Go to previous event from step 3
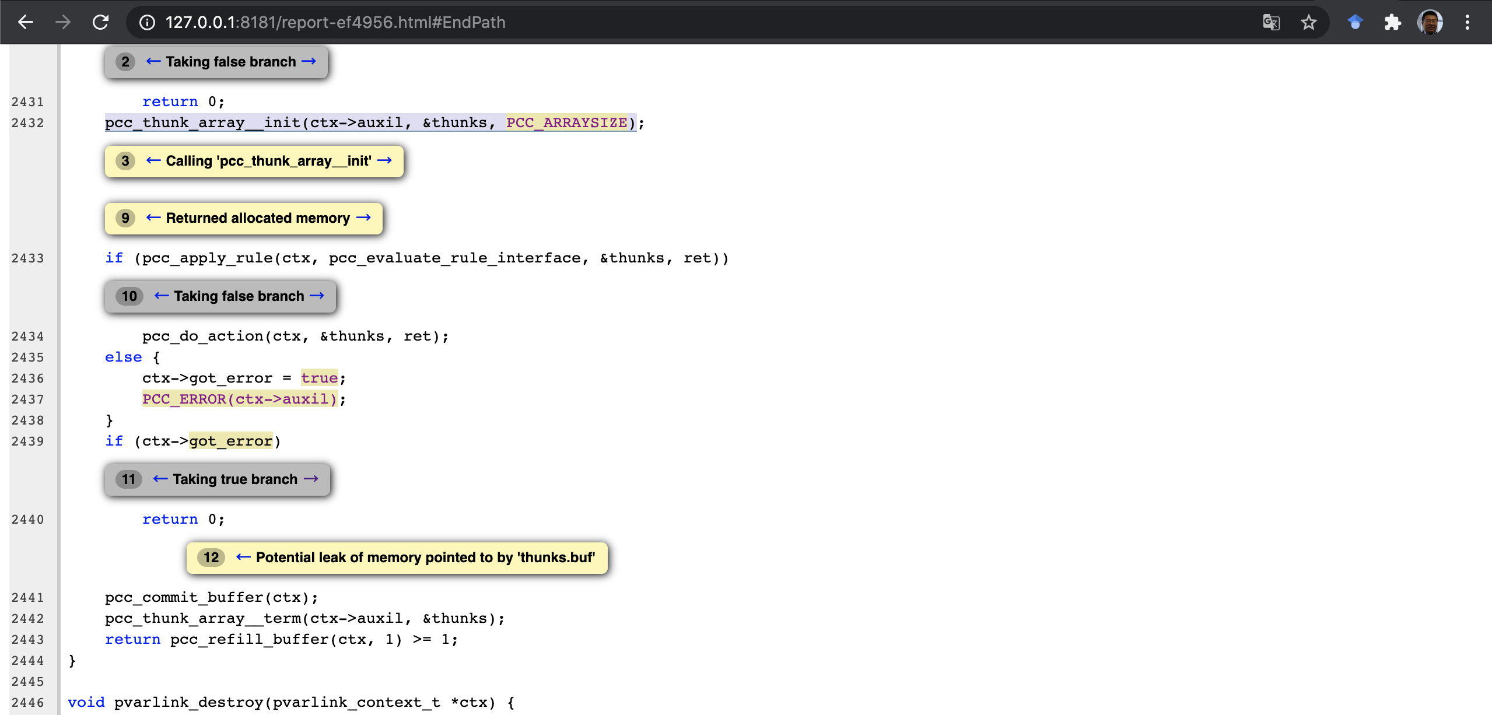 pos(153,160)
